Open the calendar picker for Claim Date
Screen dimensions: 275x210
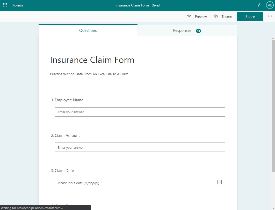pyautogui.click(x=219, y=182)
